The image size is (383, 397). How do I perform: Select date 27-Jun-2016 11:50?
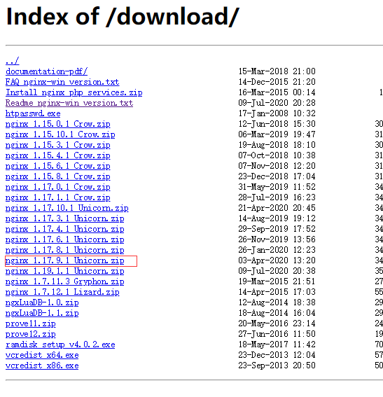click(277, 334)
